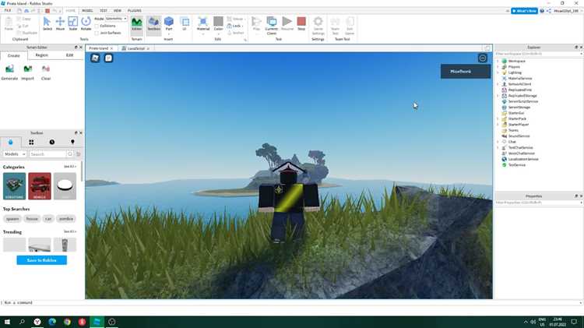Click the Toolbox search input field
Viewport: 584px width, 328px height.
tap(47, 154)
